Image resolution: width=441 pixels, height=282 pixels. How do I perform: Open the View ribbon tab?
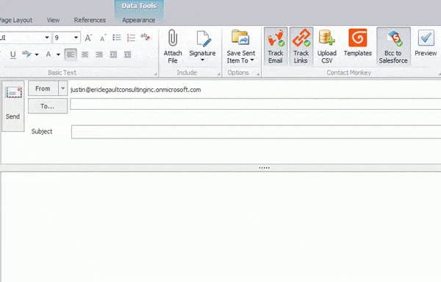(x=53, y=20)
